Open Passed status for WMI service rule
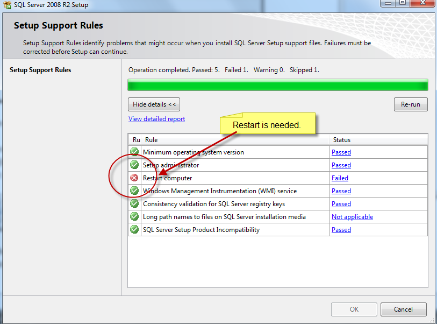Viewport: 437px width, 324px height. click(x=341, y=191)
